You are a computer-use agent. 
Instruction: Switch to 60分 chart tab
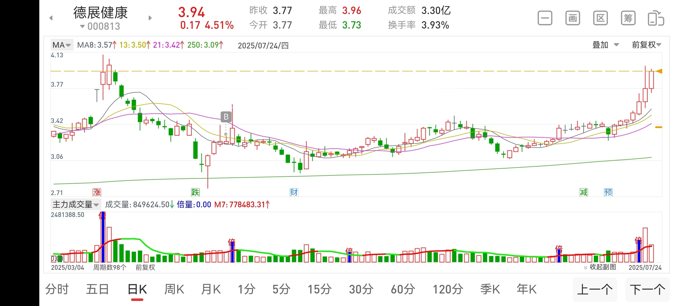coord(403,289)
